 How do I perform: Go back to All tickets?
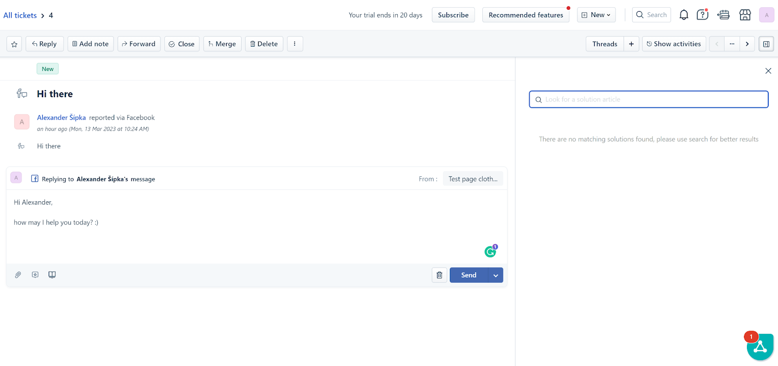[20, 16]
